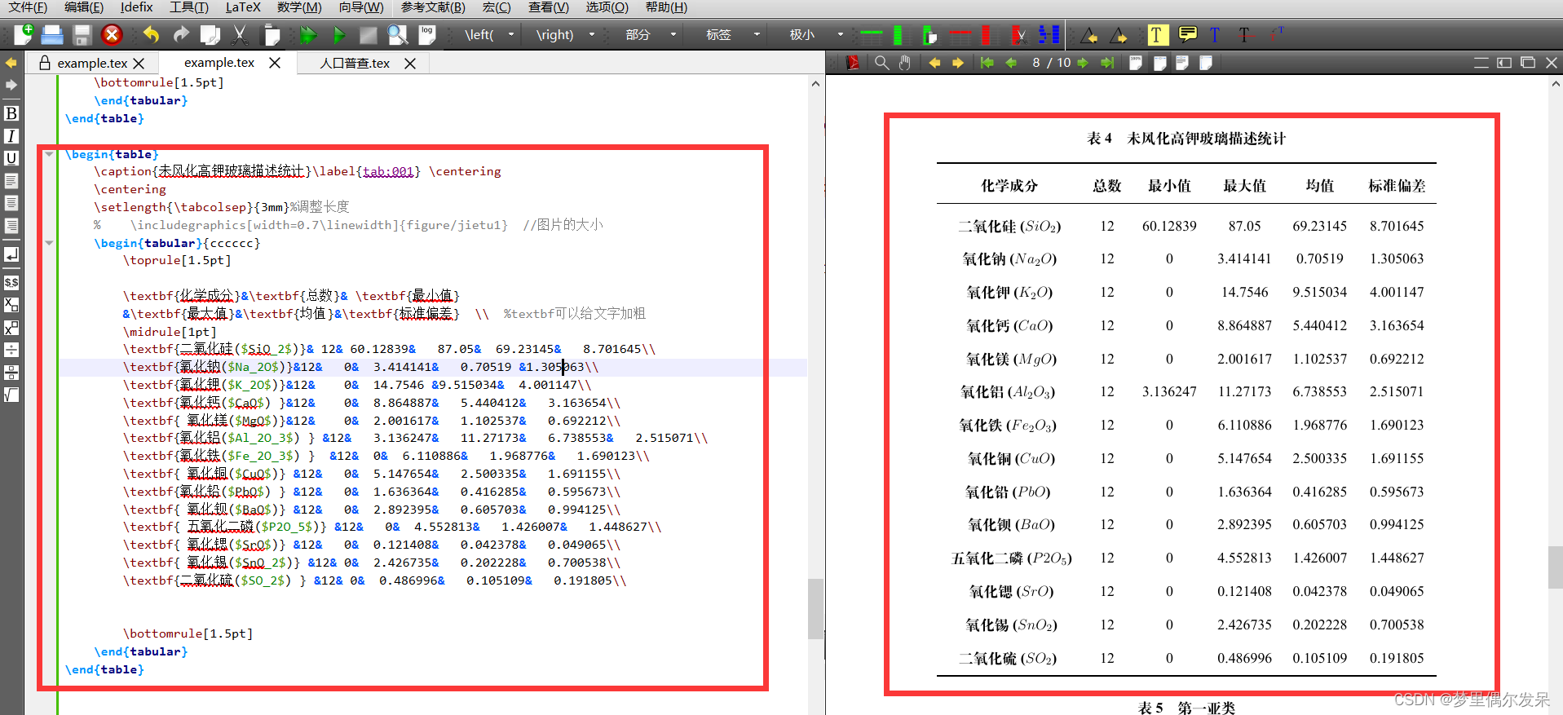Align the table columns with the blue icon
1563x715 pixels.
pyautogui.click(x=1049, y=35)
